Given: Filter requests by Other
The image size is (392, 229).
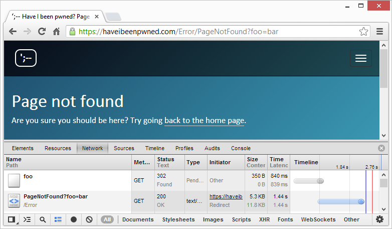Looking at the screenshot, I should [x=351, y=220].
